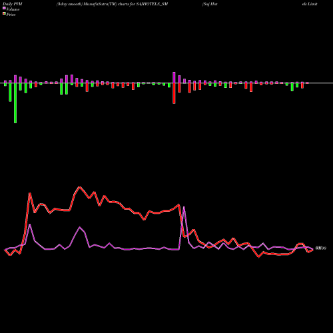Select the 'Volume' legend label
This screenshot has width=333, height=333.
13,9
